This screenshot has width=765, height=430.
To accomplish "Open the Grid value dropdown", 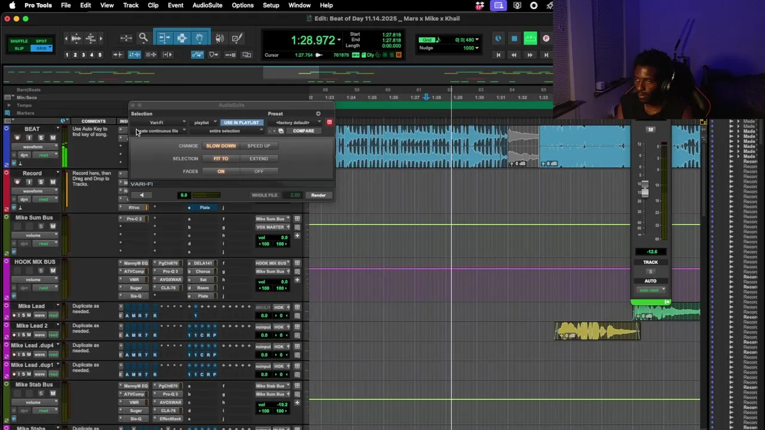I will click(476, 40).
